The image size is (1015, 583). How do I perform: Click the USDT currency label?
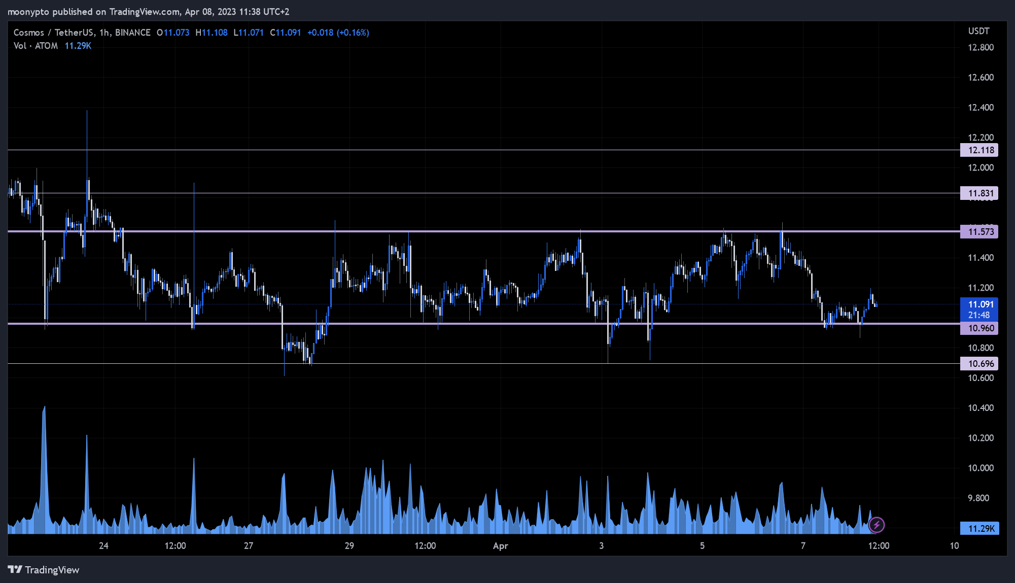tap(978, 31)
